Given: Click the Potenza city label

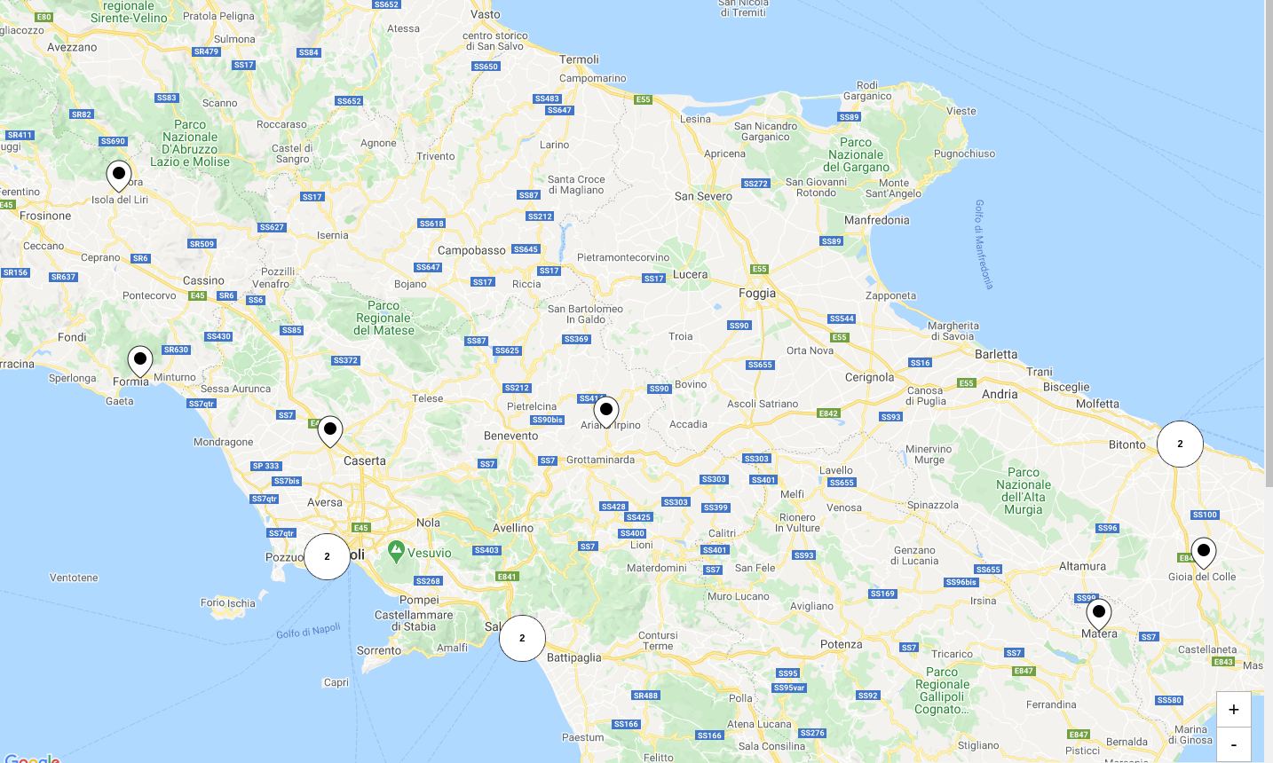Looking at the screenshot, I should pyautogui.click(x=842, y=644).
